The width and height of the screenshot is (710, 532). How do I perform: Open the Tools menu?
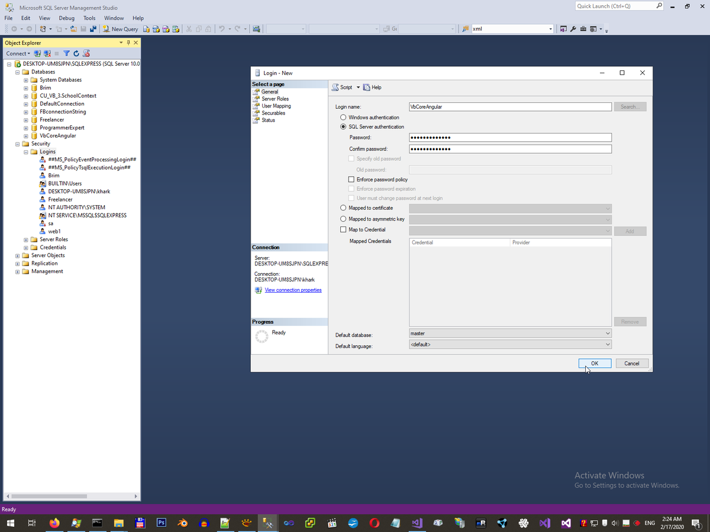89,18
